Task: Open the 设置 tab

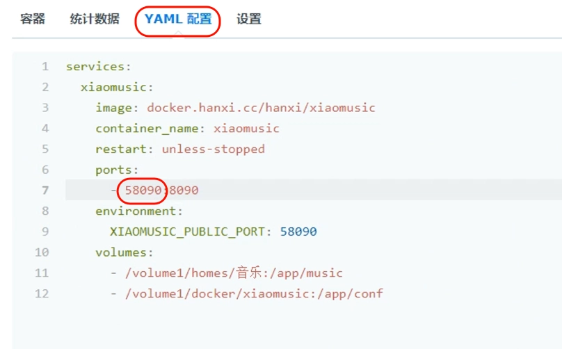Action: 249,19
